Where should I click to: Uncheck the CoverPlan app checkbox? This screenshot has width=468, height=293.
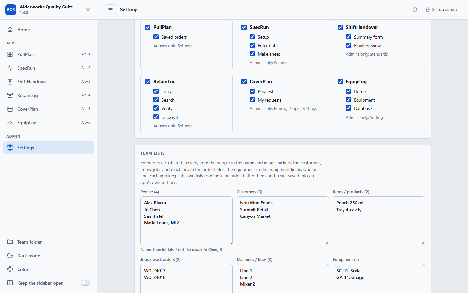pyautogui.click(x=244, y=82)
